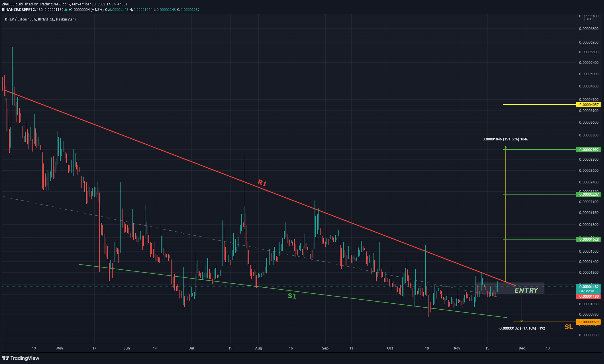This screenshot has height=364, width=604.
Task: Click the Dec label on time axis
Action: tap(522, 348)
